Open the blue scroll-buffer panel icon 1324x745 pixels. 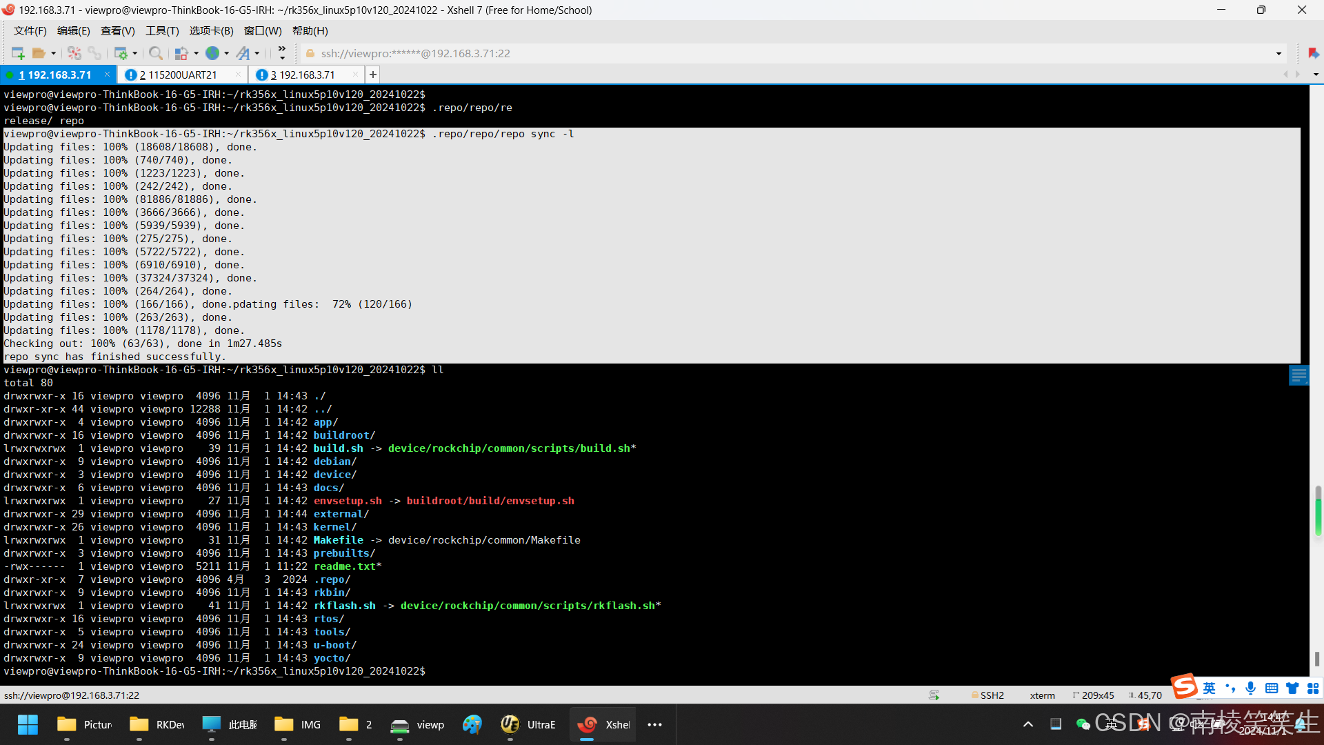pyautogui.click(x=1298, y=376)
